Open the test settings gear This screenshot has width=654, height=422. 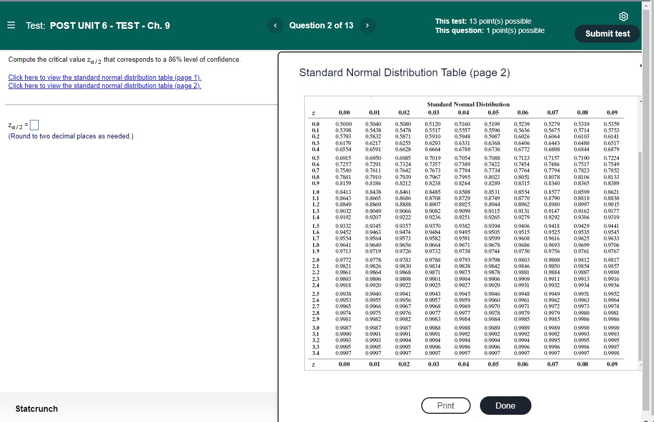coord(624,16)
